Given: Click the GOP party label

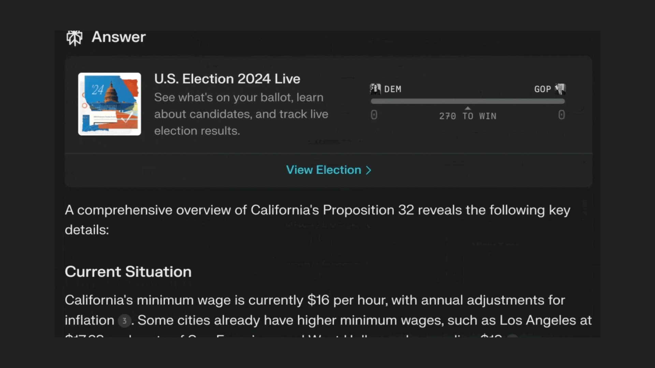Looking at the screenshot, I should click(542, 89).
